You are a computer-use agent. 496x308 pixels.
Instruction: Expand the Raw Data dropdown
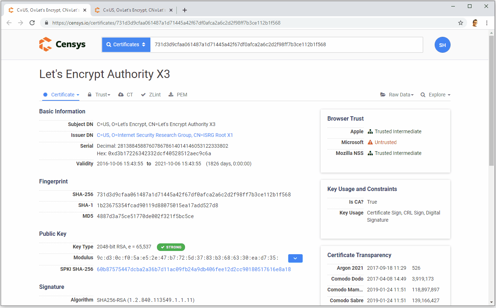pos(397,95)
